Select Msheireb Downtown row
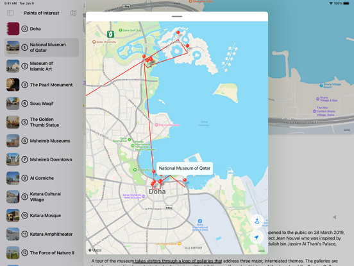The width and height of the screenshot is (354, 266). point(42,159)
